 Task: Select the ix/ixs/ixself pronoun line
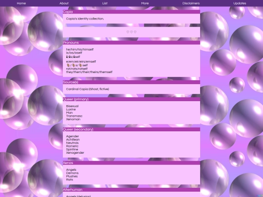click(x=74, y=53)
